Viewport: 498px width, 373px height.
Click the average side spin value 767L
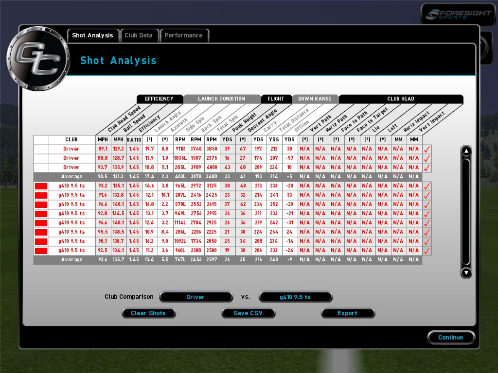pos(180,260)
